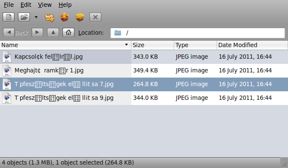The image size is (288, 168).
Task: Click the Home location button
Action: coord(68,33)
